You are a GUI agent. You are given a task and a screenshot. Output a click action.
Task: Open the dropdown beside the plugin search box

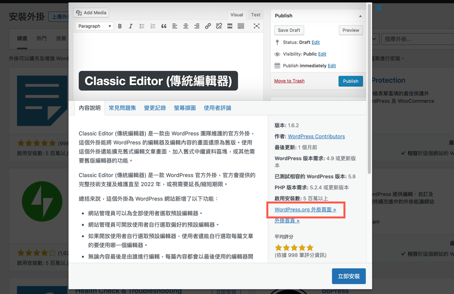[375, 39]
